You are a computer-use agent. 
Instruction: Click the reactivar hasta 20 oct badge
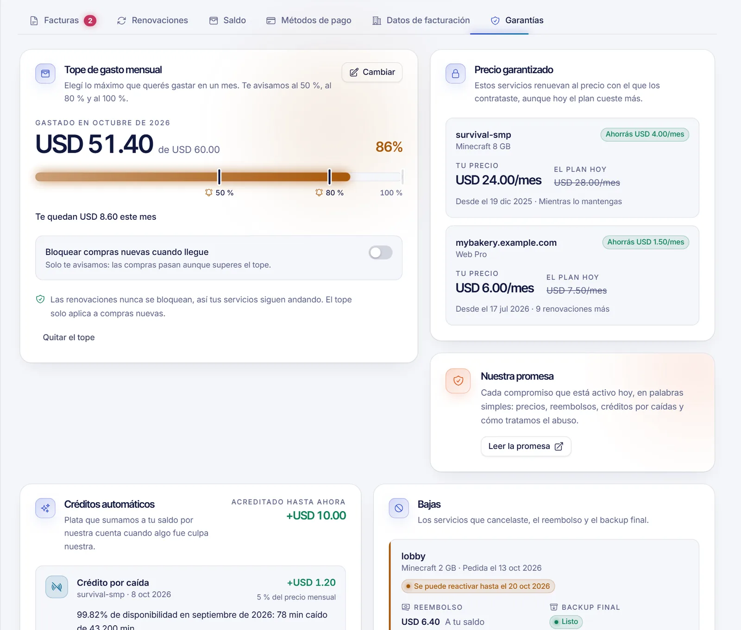478,586
